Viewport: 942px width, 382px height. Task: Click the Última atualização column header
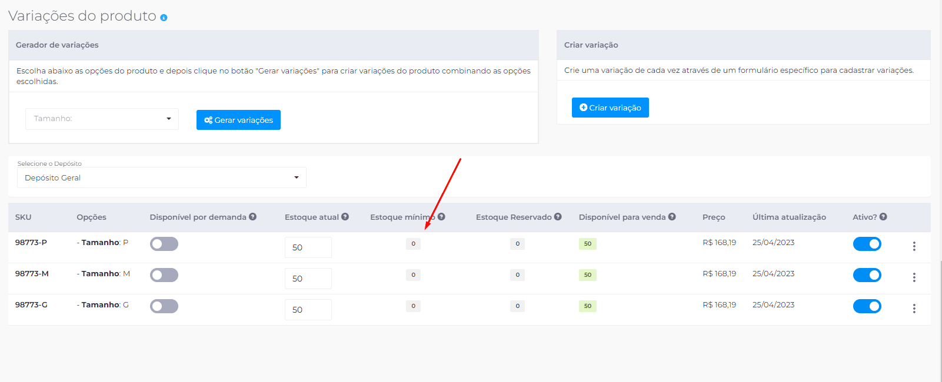pyautogui.click(x=789, y=217)
